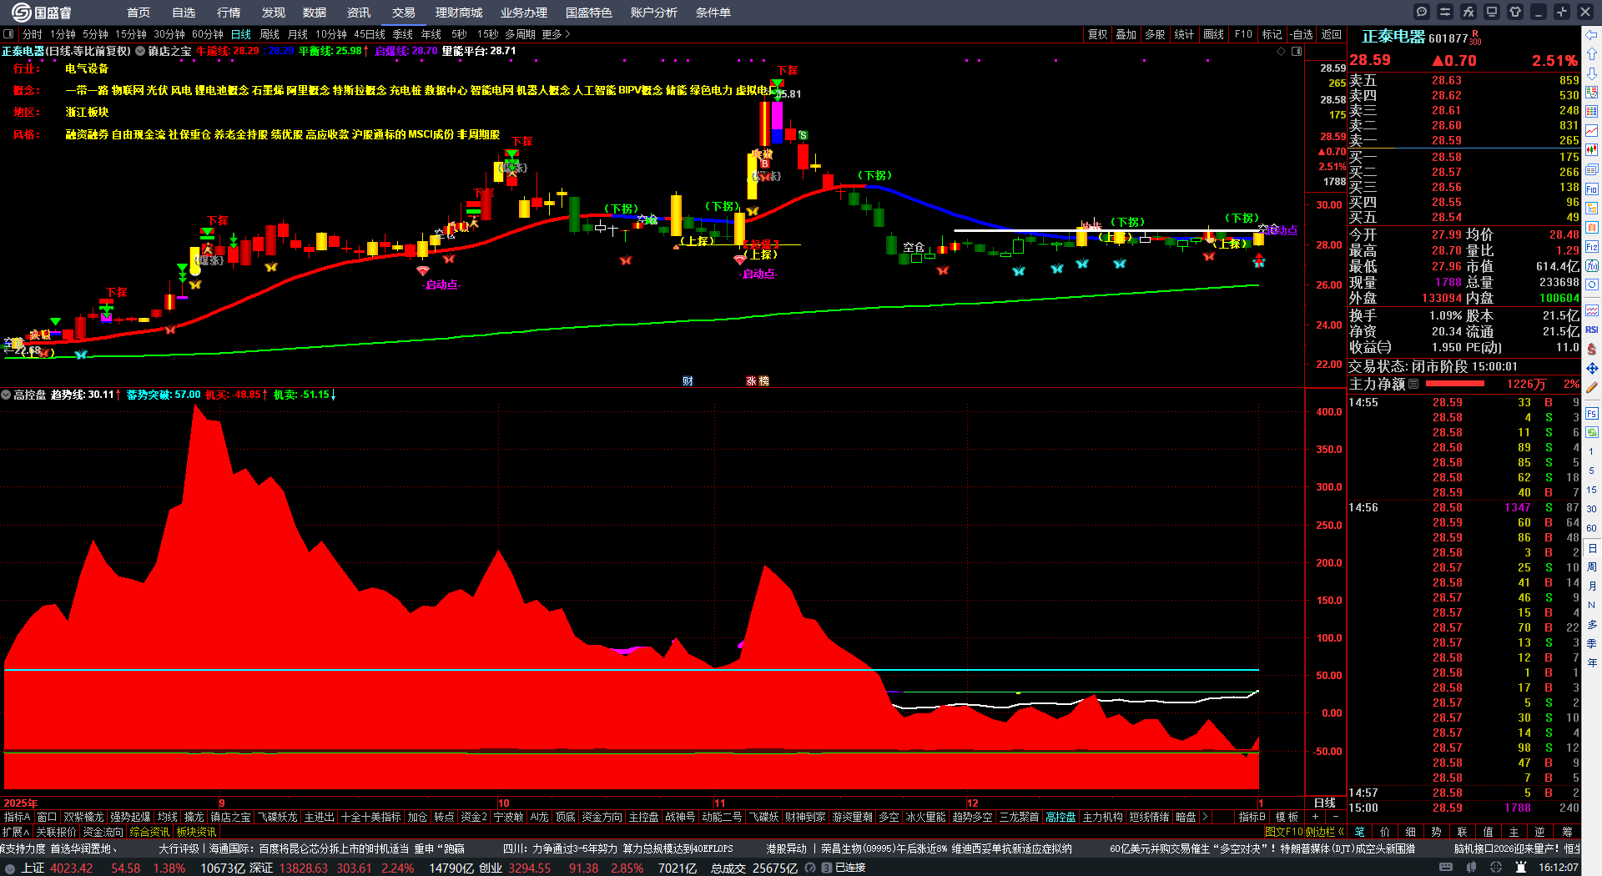The height and width of the screenshot is (876, 1602).
Task: Click the keyboard icon in the status bar
Action: tap(1446, 868)
